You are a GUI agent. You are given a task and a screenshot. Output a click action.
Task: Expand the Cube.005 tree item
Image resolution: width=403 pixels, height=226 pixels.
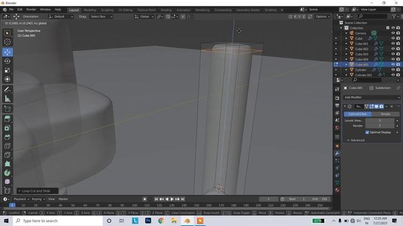pyautogui.click(x=346, y=64)
